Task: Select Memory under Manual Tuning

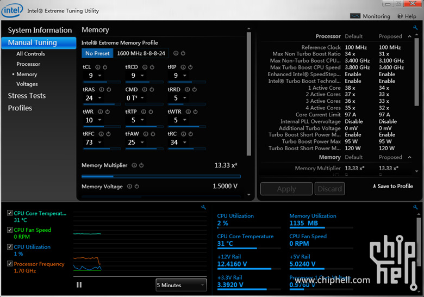Action: [27, 74]
